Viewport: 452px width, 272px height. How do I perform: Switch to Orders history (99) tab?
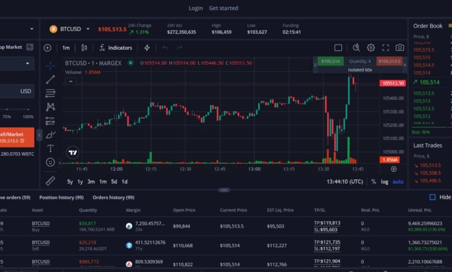[x=113, y=197]
